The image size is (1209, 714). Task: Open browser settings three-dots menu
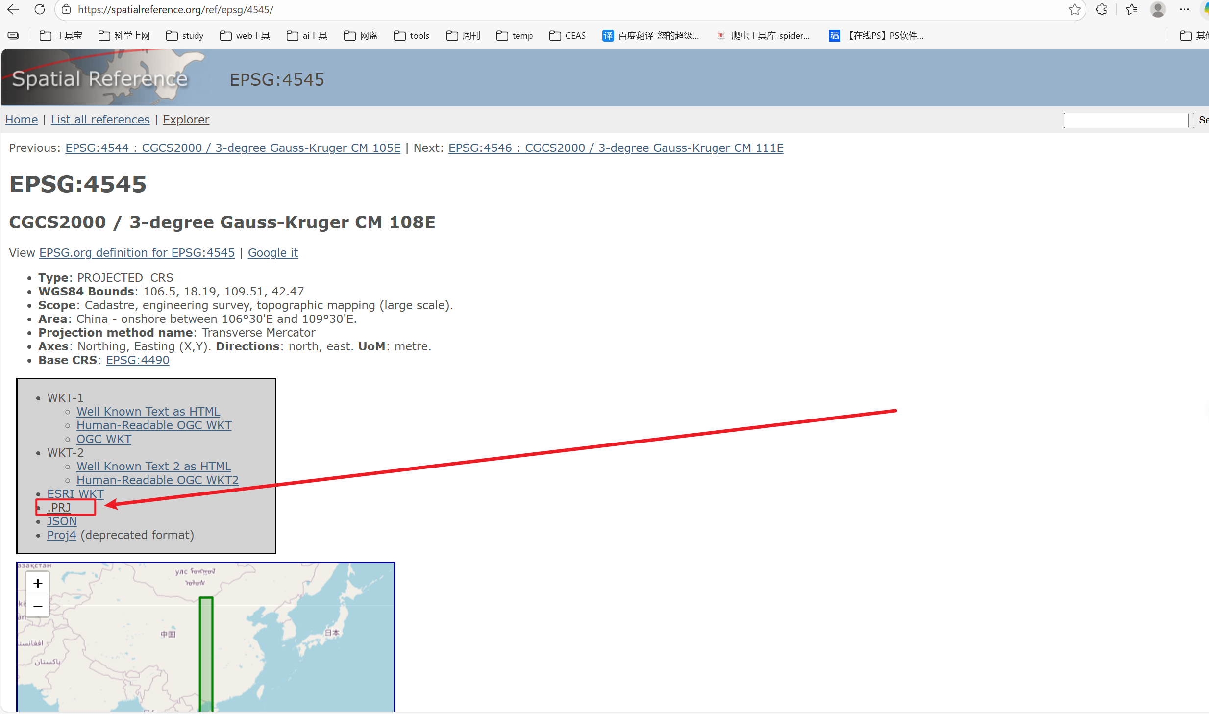coord(1184,9)
